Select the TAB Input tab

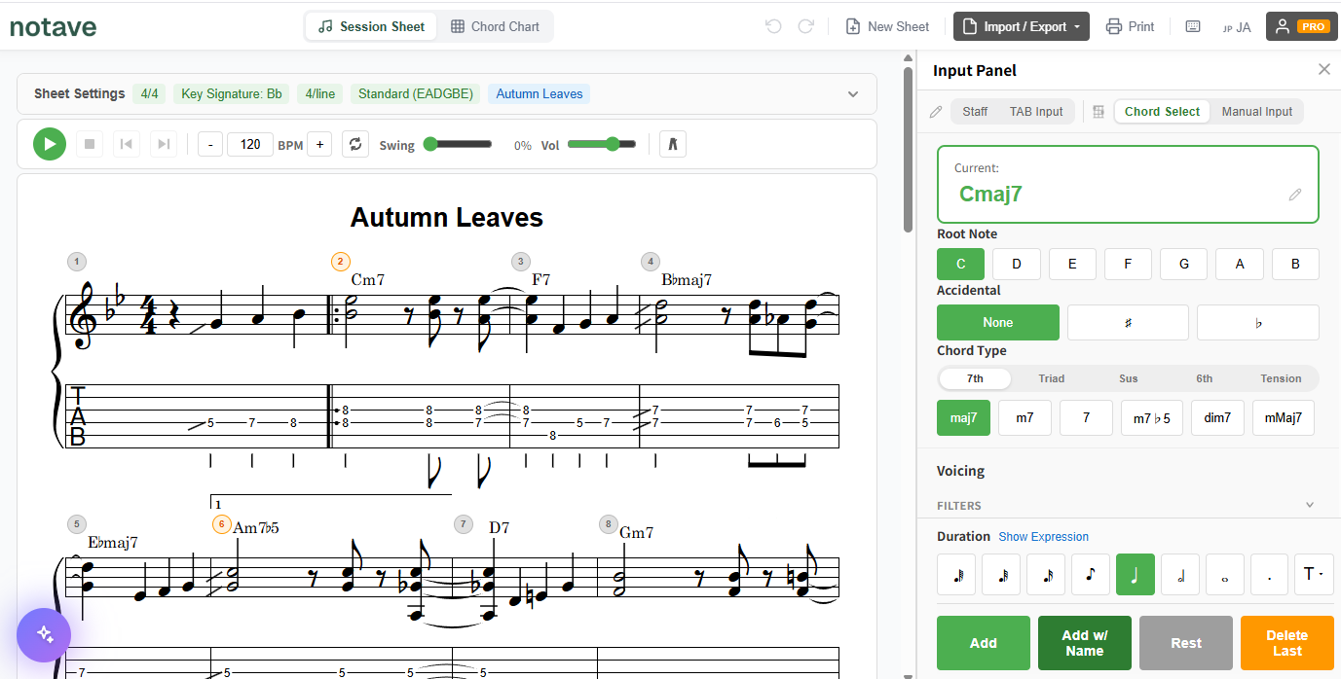tap(1036, 111)
